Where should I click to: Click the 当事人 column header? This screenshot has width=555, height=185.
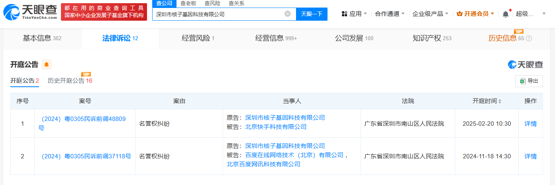pyautogui.click(x=292, y=101)
